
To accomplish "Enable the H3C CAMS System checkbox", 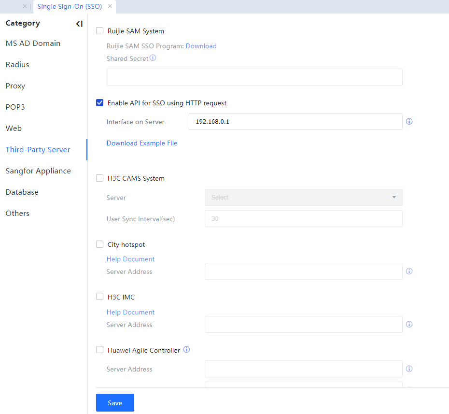I will click(100, 178).
